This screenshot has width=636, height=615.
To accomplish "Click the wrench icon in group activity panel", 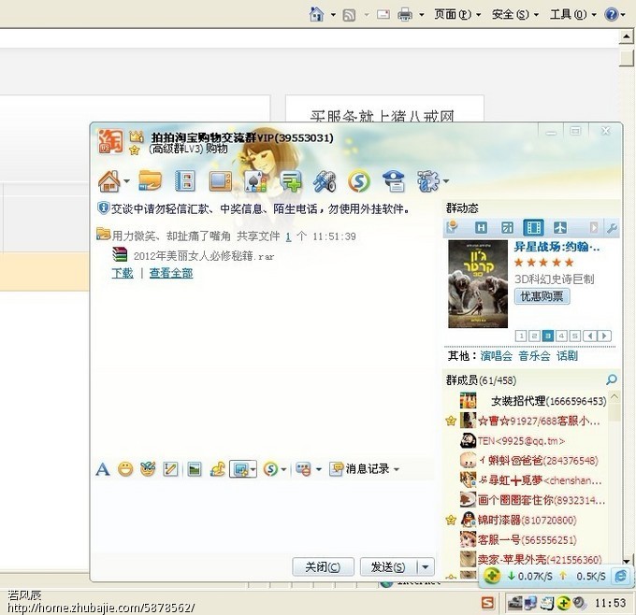I will [612, 228].
